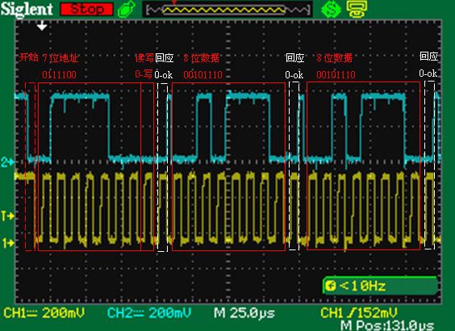Image resolution: width=455 pixels, height=331 pixels.
Task: Click the small f icon in the frequency counter
Action: coord(330,286)
